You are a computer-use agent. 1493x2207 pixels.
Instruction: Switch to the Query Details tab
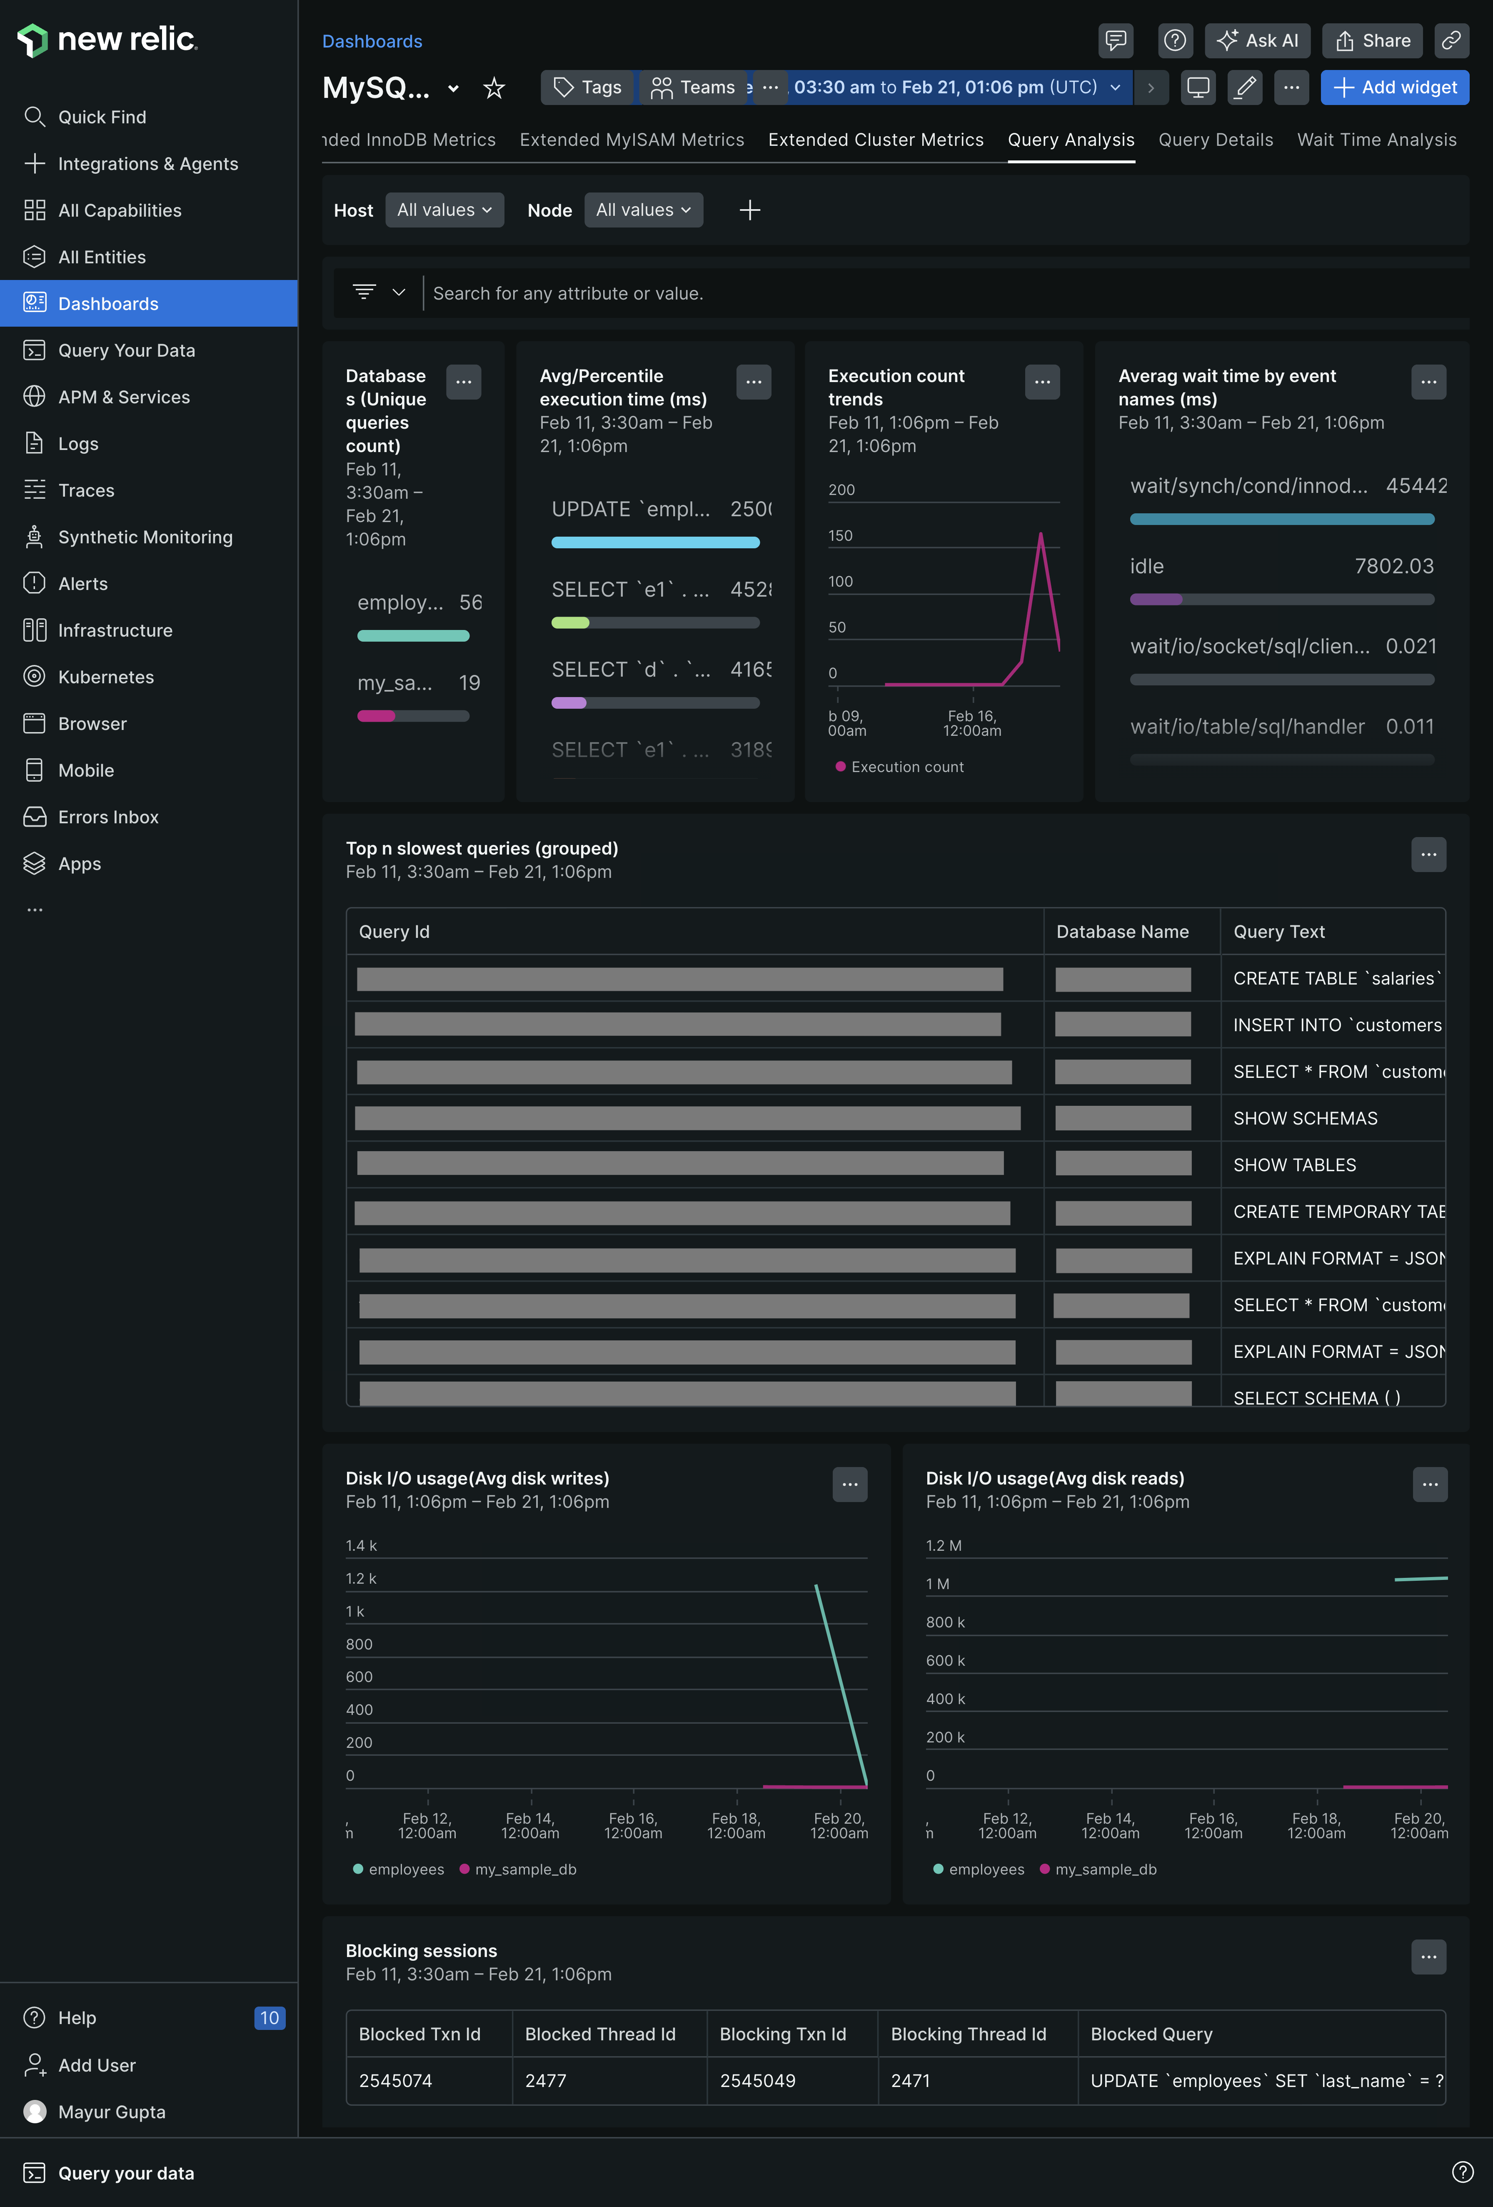pos(1215,140)
